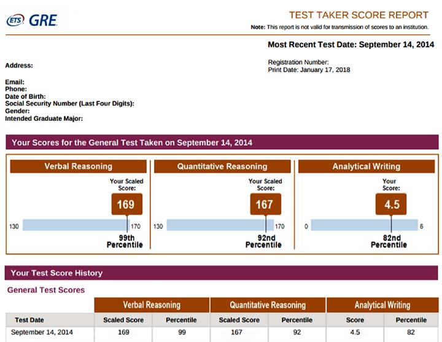Click Your Score label in Analytical Writing panel
442x342 pixels.
tap(391, 185)
